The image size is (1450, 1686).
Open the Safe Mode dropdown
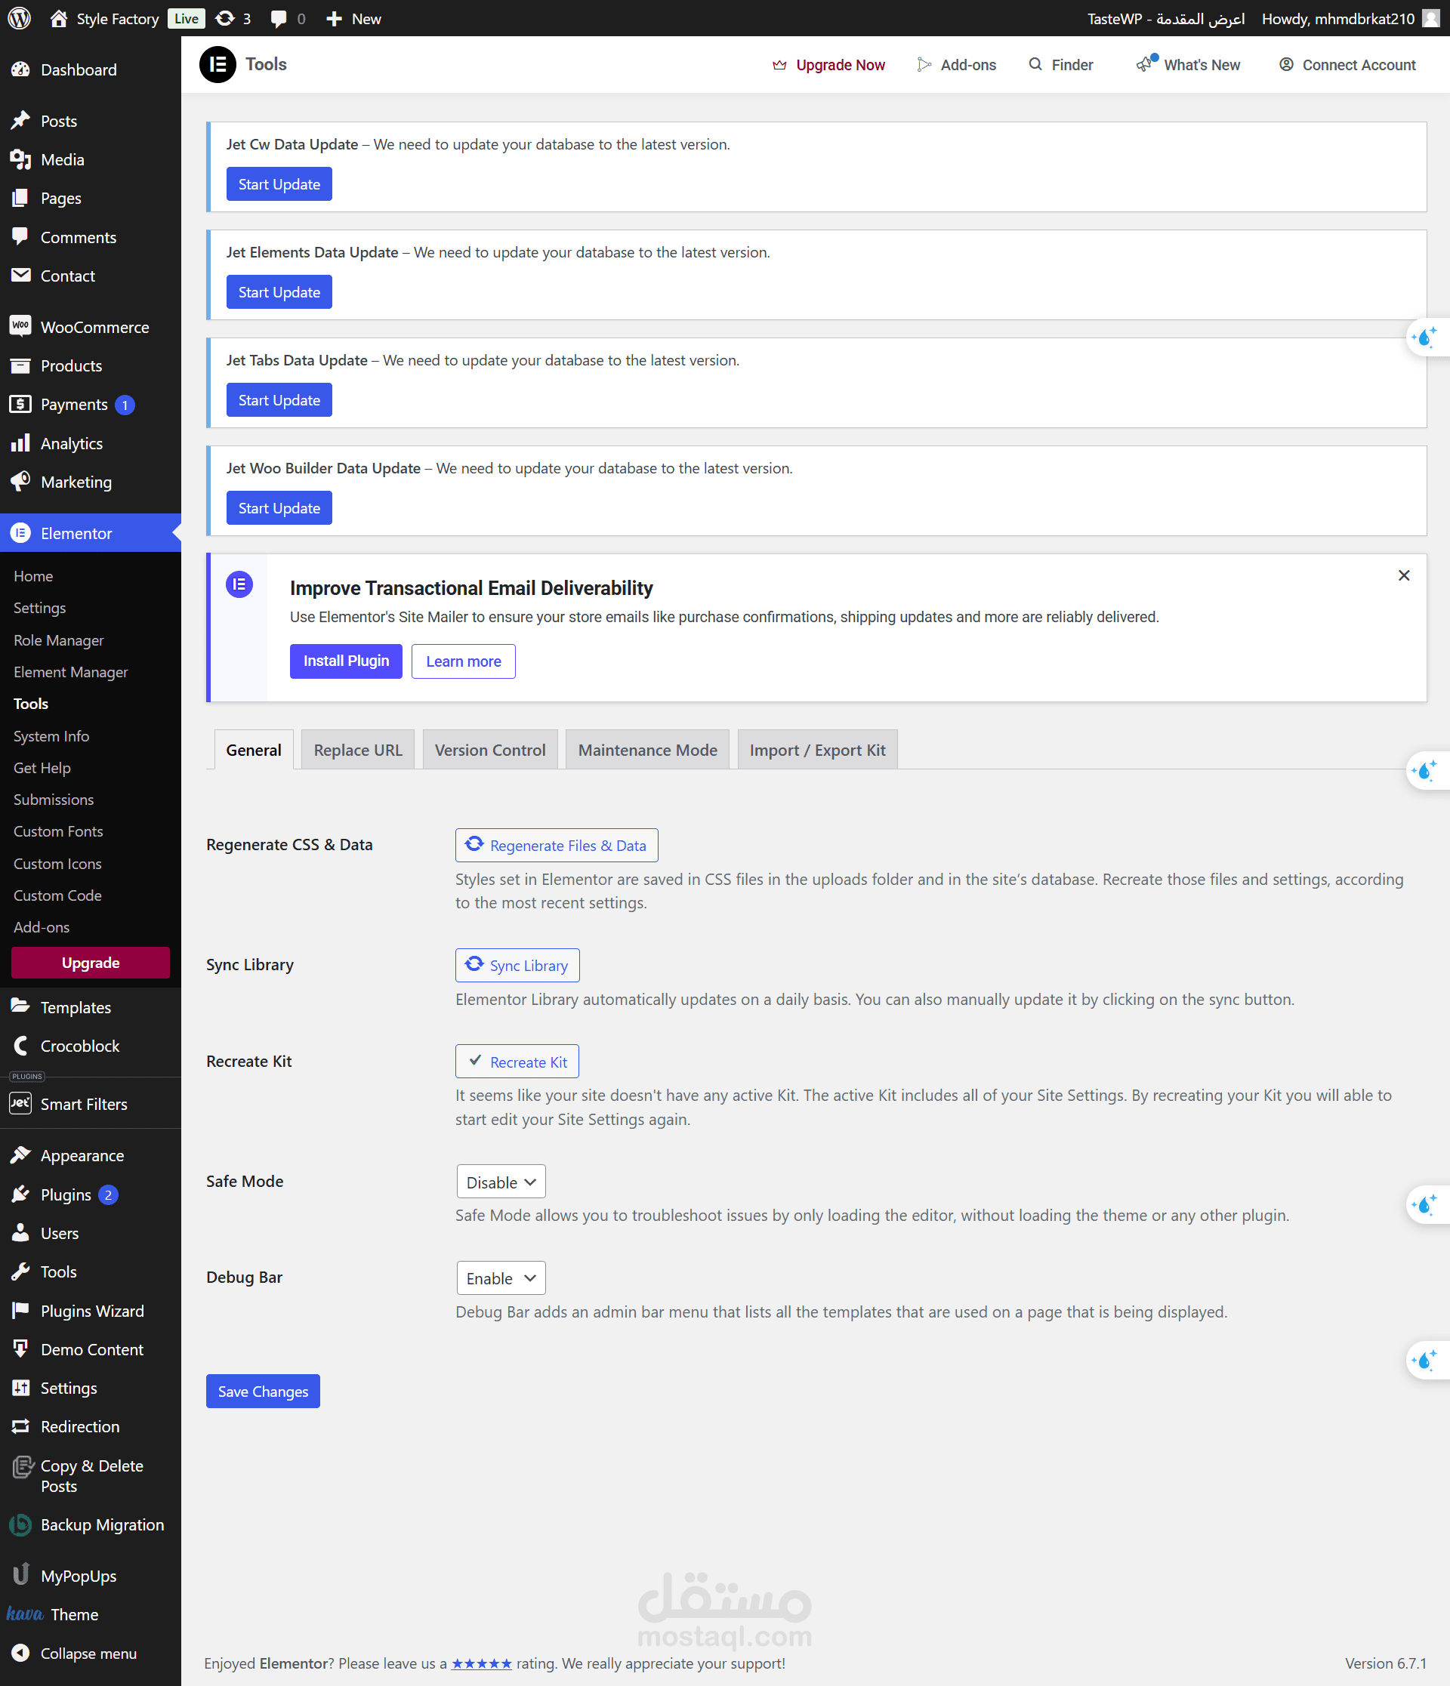coord(501,1182)
